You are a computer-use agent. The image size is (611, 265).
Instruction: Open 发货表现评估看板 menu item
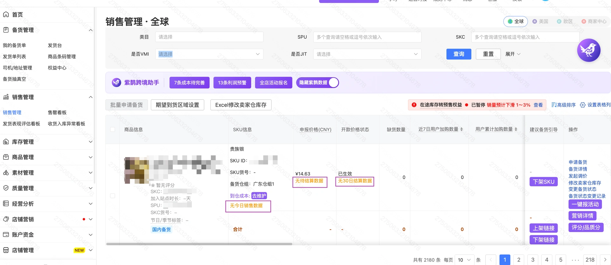21,123
